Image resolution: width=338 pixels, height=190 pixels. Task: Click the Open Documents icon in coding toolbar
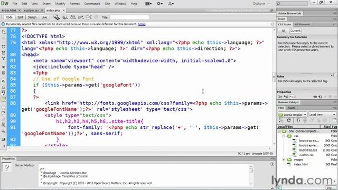[4, 32]
